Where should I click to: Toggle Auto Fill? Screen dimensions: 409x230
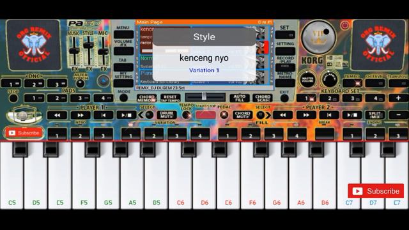(x=240, y=98)
